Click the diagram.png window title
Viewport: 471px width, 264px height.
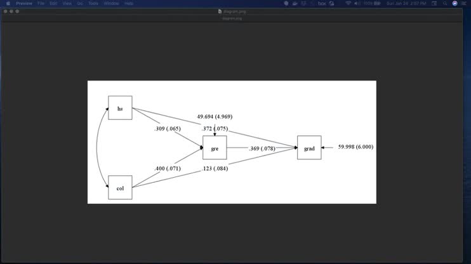tap(235, 11)
